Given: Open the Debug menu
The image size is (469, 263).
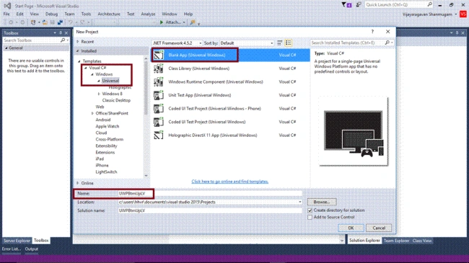Looking at the screenshot, I should 51,14.
